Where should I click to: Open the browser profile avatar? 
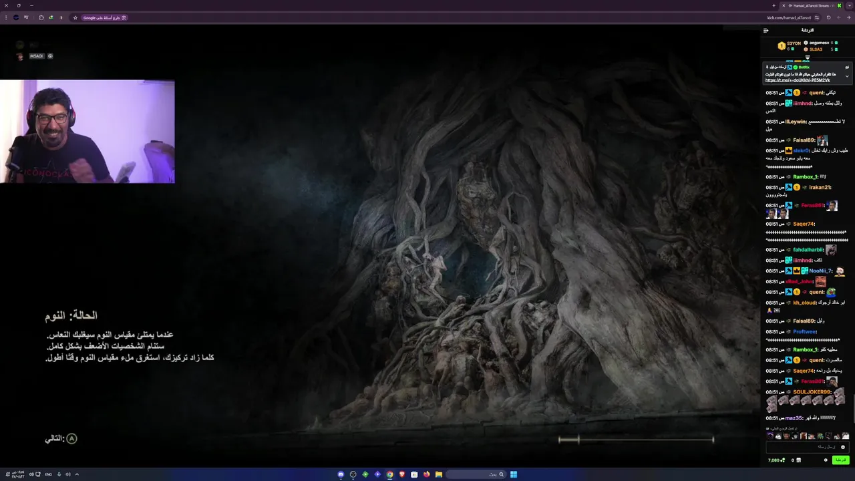[x=16, y=17]
